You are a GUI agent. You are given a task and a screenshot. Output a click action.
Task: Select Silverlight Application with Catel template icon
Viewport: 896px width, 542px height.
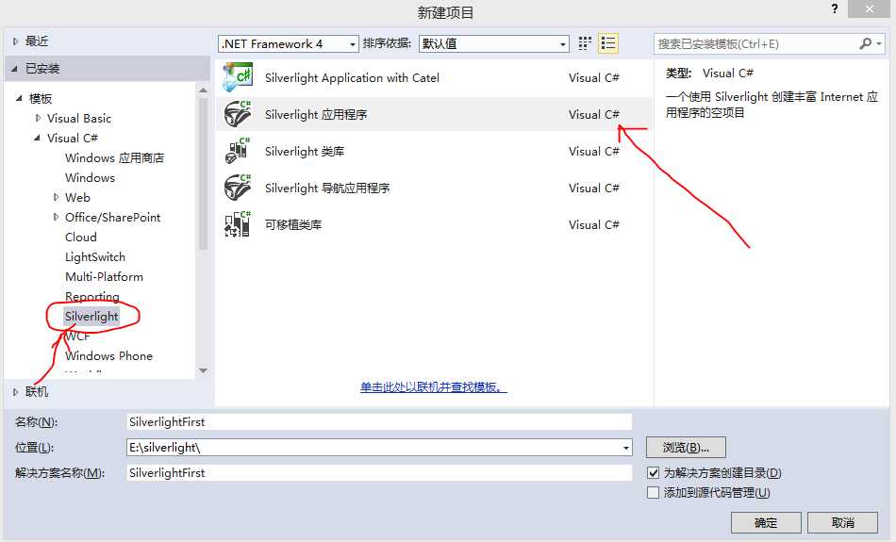(x=237, y=77)
